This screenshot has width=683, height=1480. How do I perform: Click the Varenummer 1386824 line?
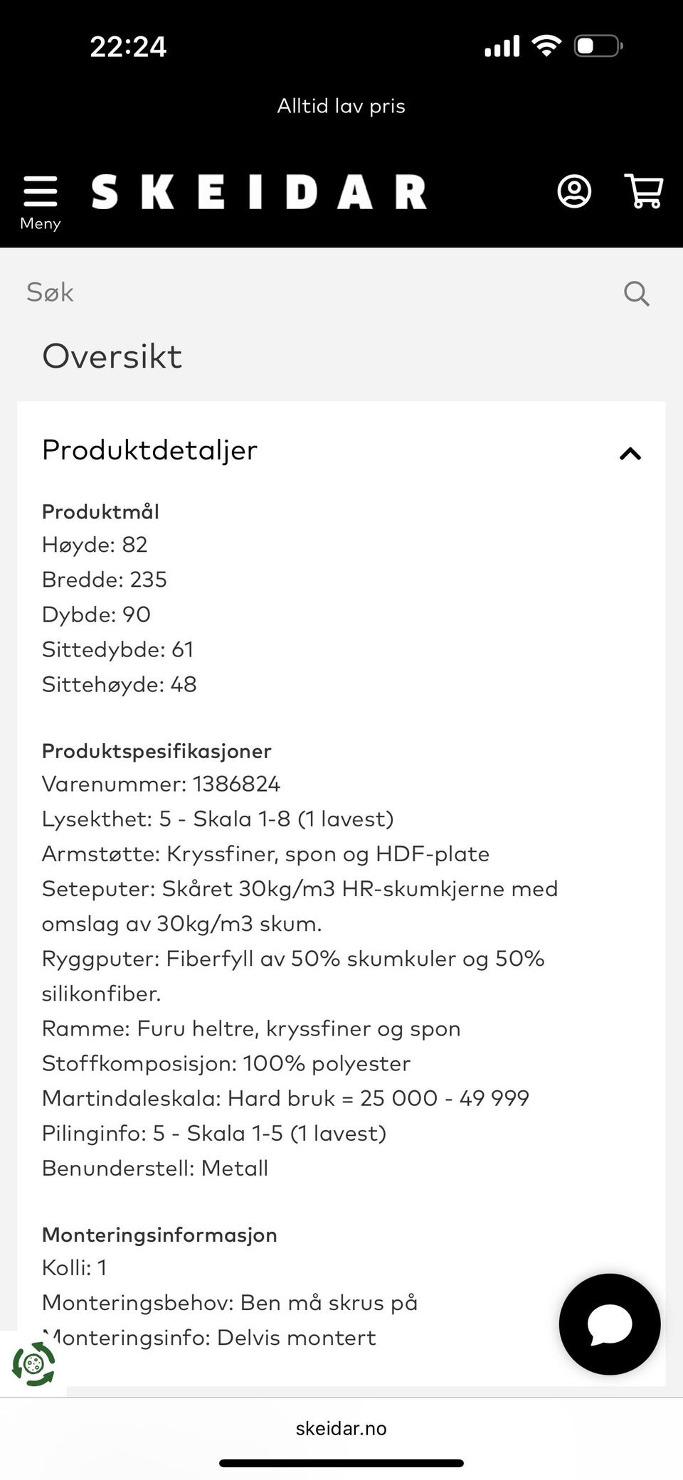(x=161, y=784)
